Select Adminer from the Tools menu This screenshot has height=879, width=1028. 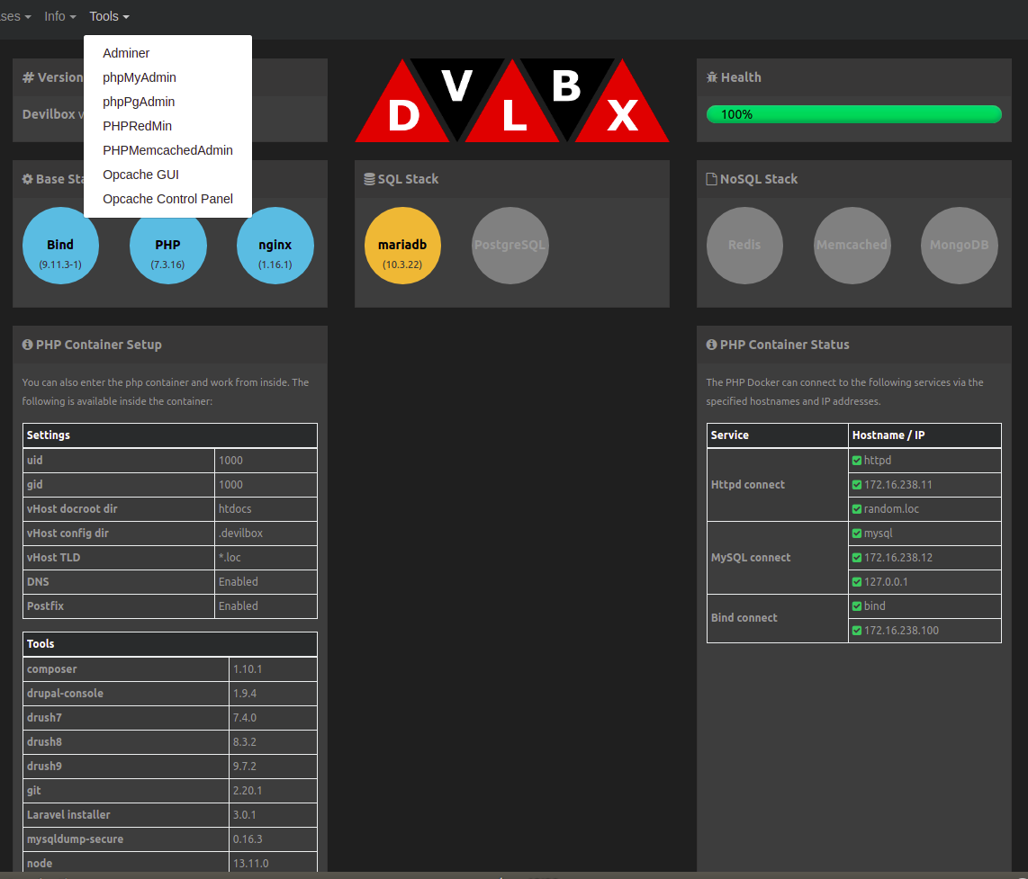coord(126,53)
